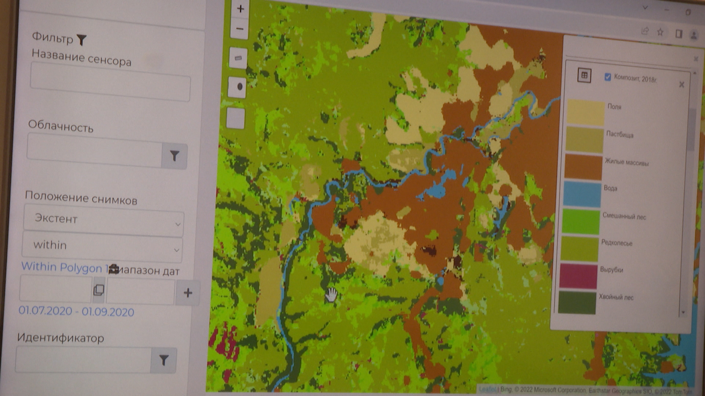Viewport: 705px width, 396px height.
Task: Click the legend panel scrollbar thumb
Action: tap(691, 129)
